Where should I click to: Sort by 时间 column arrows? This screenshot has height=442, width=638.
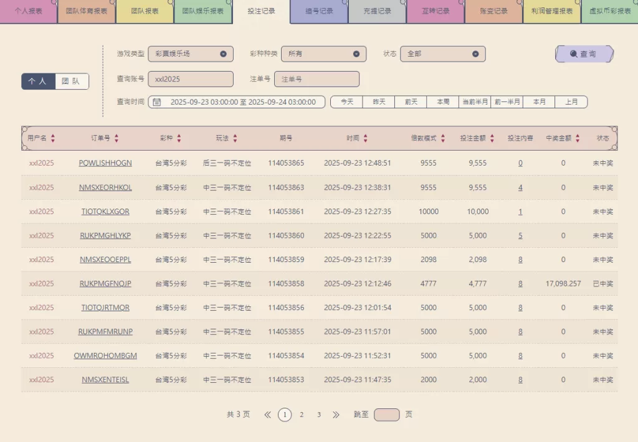pyautogui.click(x=366, y=138)
